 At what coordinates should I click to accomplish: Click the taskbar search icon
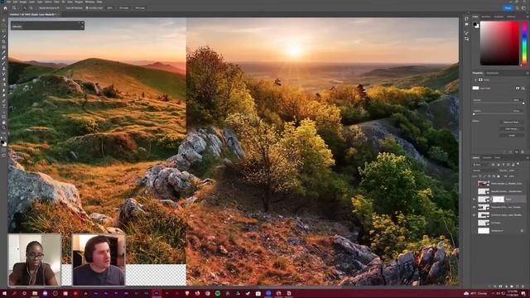[x=15, y=293]
